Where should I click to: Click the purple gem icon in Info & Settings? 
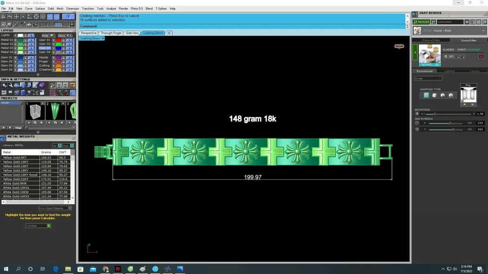(42, 85)
